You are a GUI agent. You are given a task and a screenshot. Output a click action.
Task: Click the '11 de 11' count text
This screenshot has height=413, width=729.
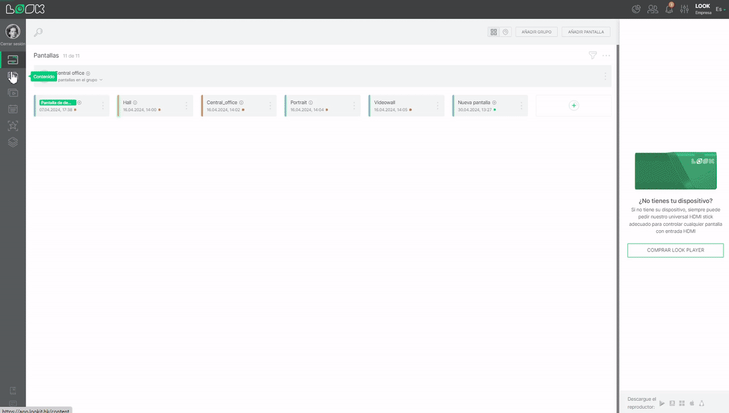pyautogui.click(x=71, y=56)
